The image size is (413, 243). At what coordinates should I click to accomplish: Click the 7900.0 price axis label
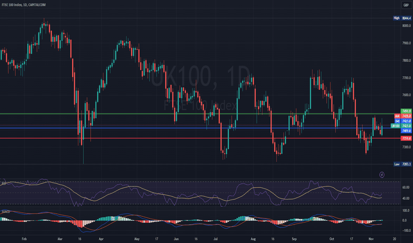(x=406, y=43)
